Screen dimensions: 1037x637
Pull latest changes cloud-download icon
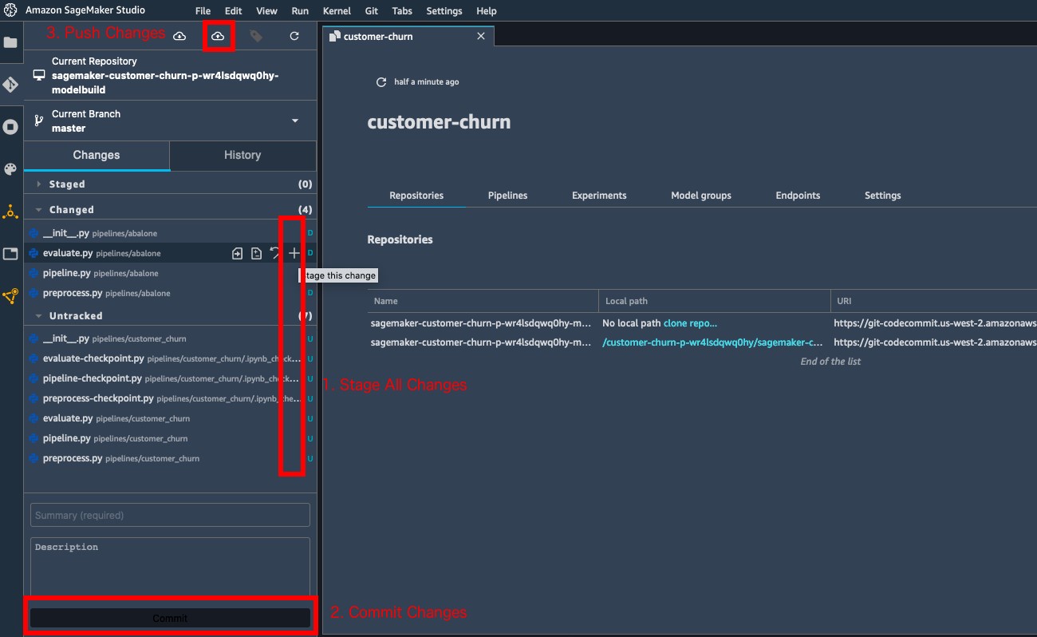179,36
